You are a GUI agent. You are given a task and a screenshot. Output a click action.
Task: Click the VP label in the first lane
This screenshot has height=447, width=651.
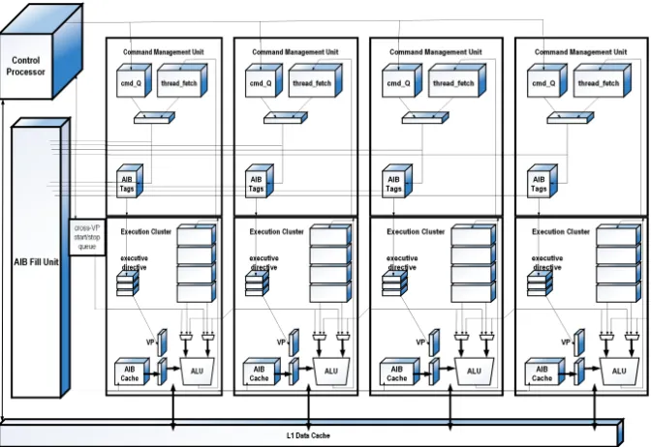pyautogui.click(x=150, y=343)
